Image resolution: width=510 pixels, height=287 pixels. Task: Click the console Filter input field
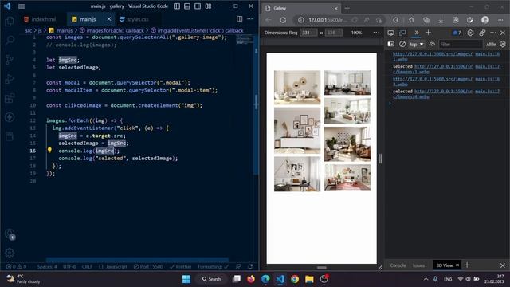click(x=461, y=44)
